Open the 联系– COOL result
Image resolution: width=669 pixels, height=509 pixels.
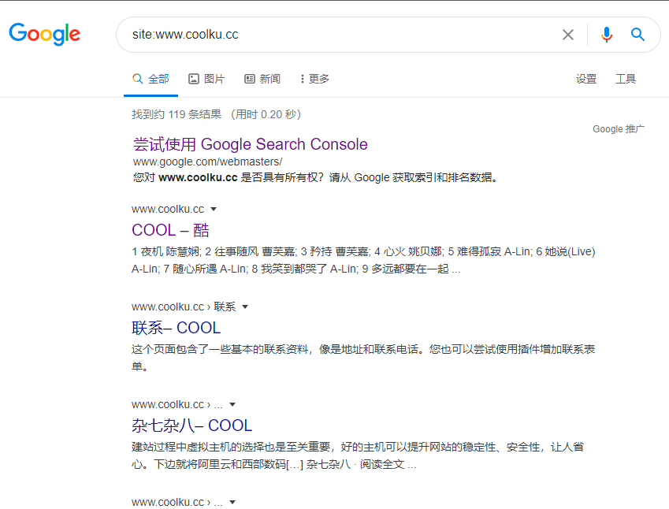177,328
